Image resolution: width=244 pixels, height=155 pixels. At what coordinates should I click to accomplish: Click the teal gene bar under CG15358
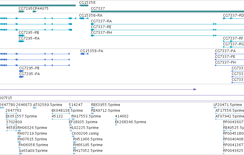coord(84,5)
